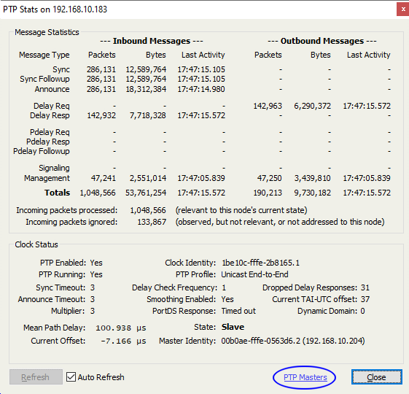Click Management outbound packets 47,250
409x394 pixels.
pyautogui.click(x=270, y=178)
